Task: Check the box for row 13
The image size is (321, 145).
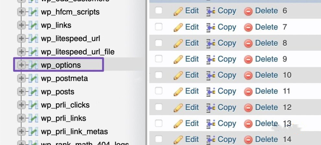Action: click(159, 123)
